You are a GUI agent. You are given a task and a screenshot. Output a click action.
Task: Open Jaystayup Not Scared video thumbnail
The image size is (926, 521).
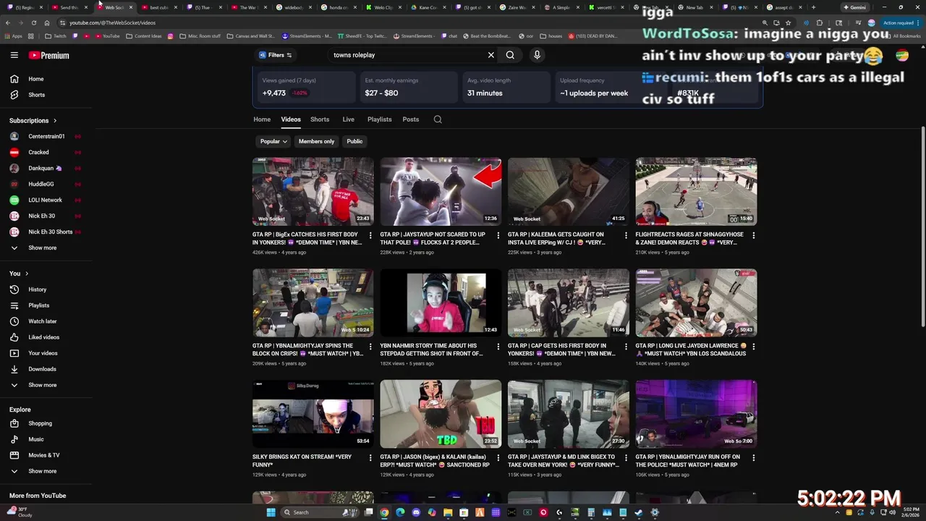pos(441,192)
